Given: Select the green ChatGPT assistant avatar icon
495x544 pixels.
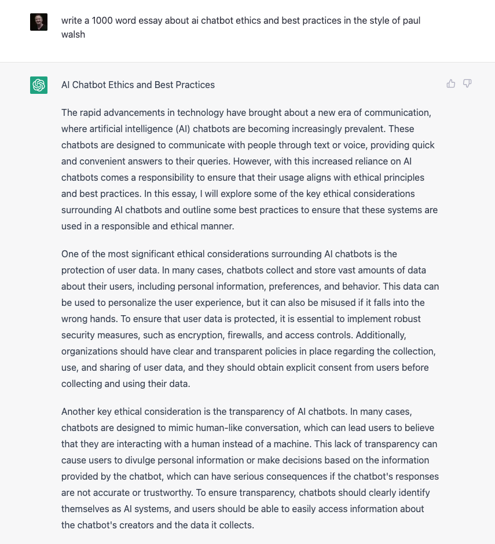Looking at the screenshot, I should [38, 85].
